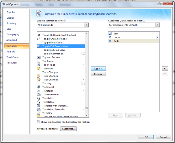Expand the Undo history arrow
Viewport: 175px width, 143px height.
click(158, 37)
